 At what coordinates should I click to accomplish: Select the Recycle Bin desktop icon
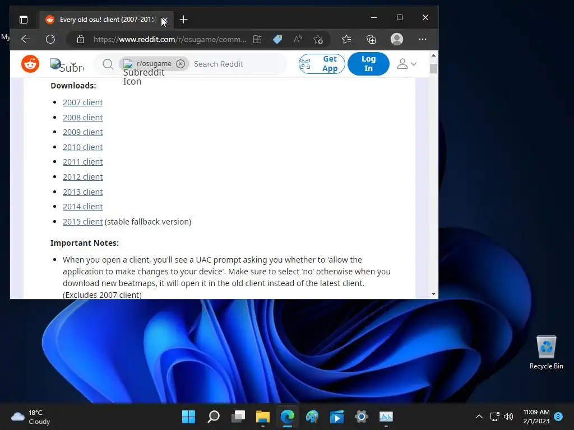546,352
